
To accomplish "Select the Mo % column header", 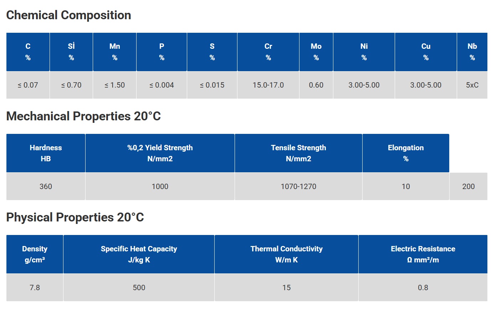I will tap(316, 52).
